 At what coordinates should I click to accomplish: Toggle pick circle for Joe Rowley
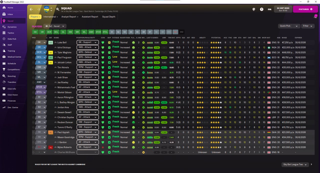33,82
